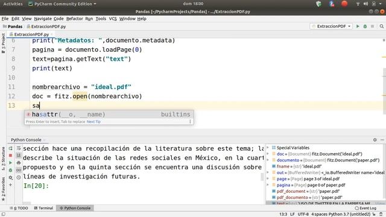Select the fname variable row
The image size is (386, 217).
(326, 166)
